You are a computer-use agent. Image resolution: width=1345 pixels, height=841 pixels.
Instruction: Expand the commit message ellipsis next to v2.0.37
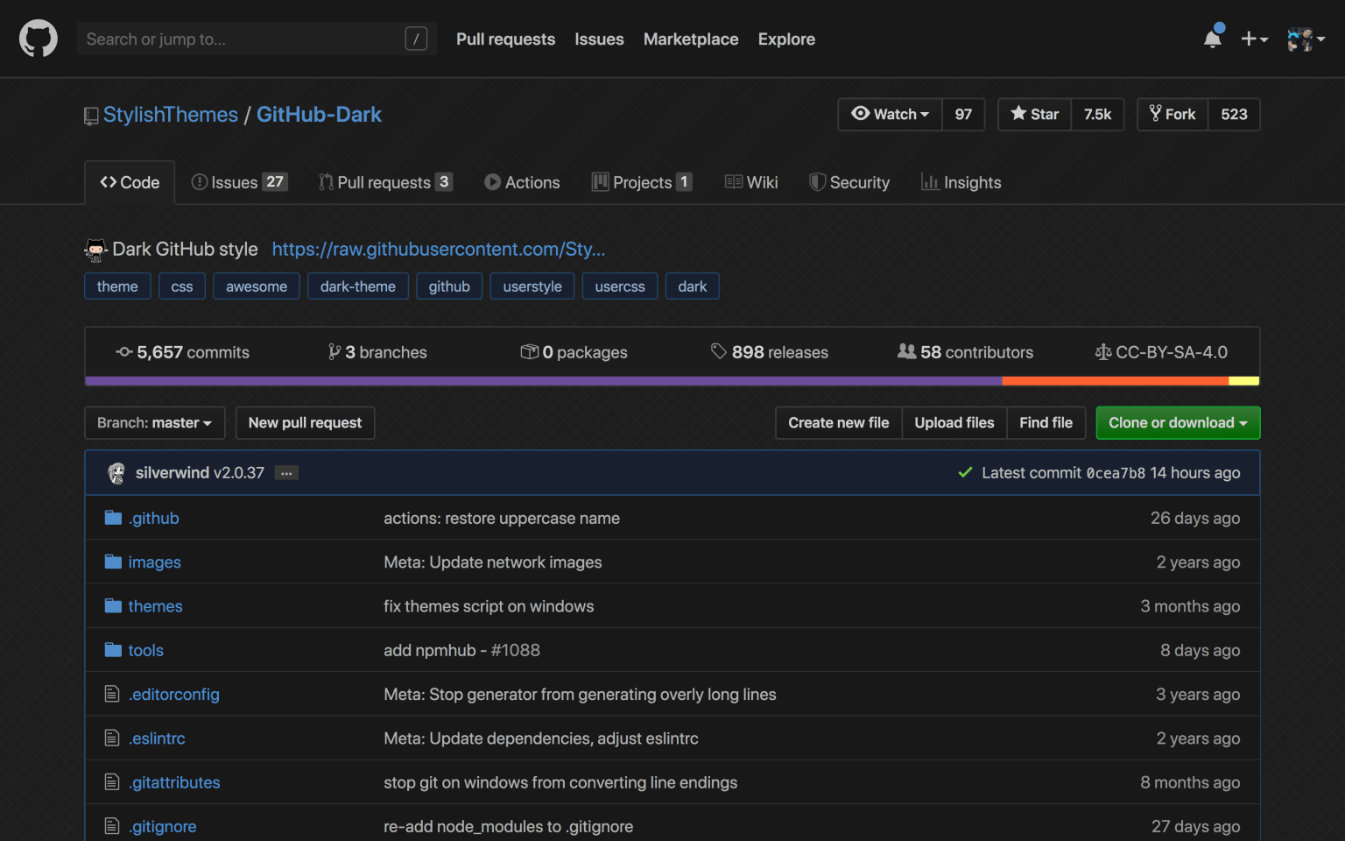tap(285, 472)
